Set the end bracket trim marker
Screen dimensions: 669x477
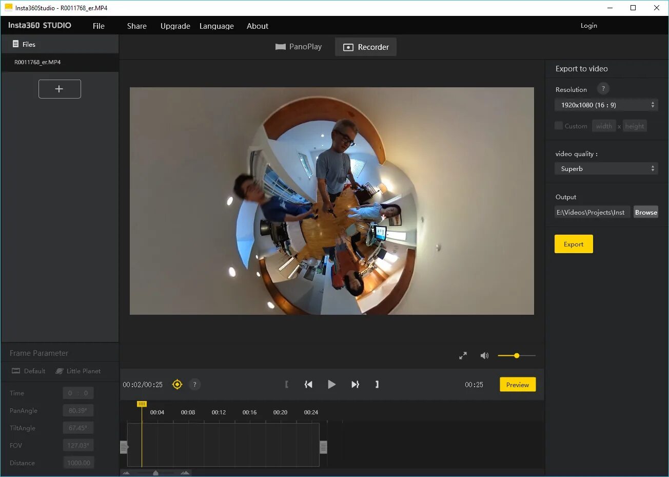point(377,384)
